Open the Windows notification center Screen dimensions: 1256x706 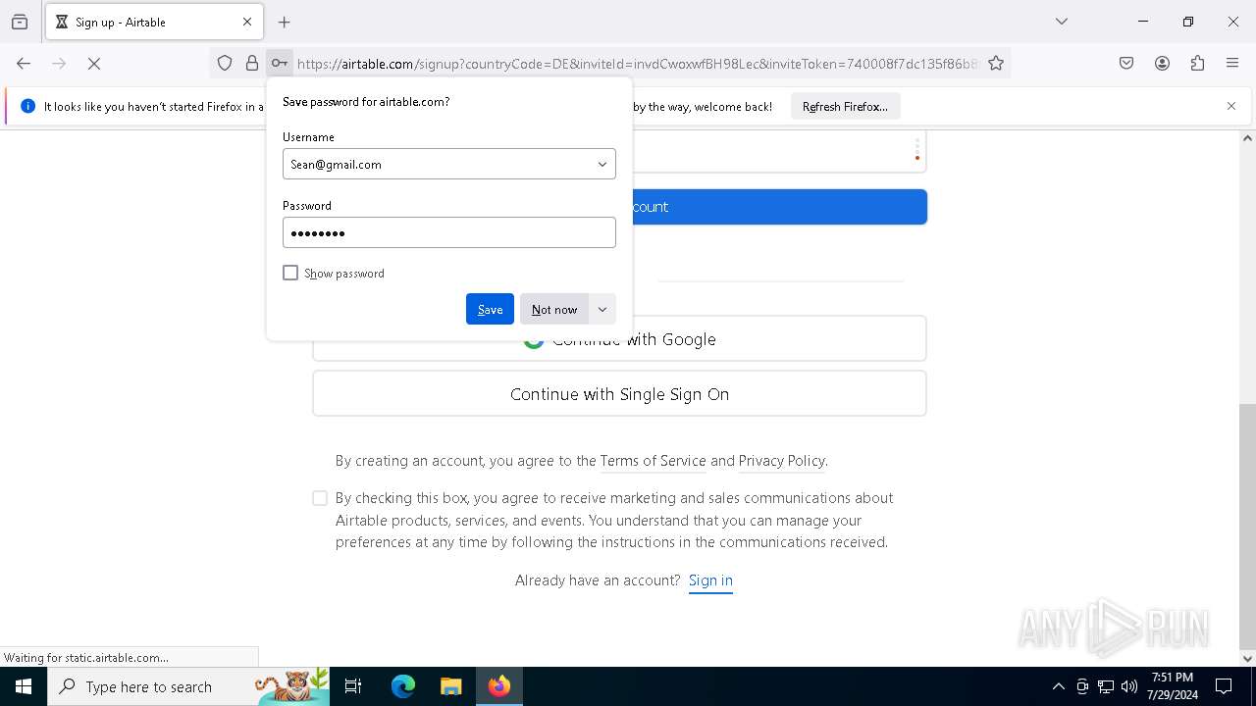1224,686
